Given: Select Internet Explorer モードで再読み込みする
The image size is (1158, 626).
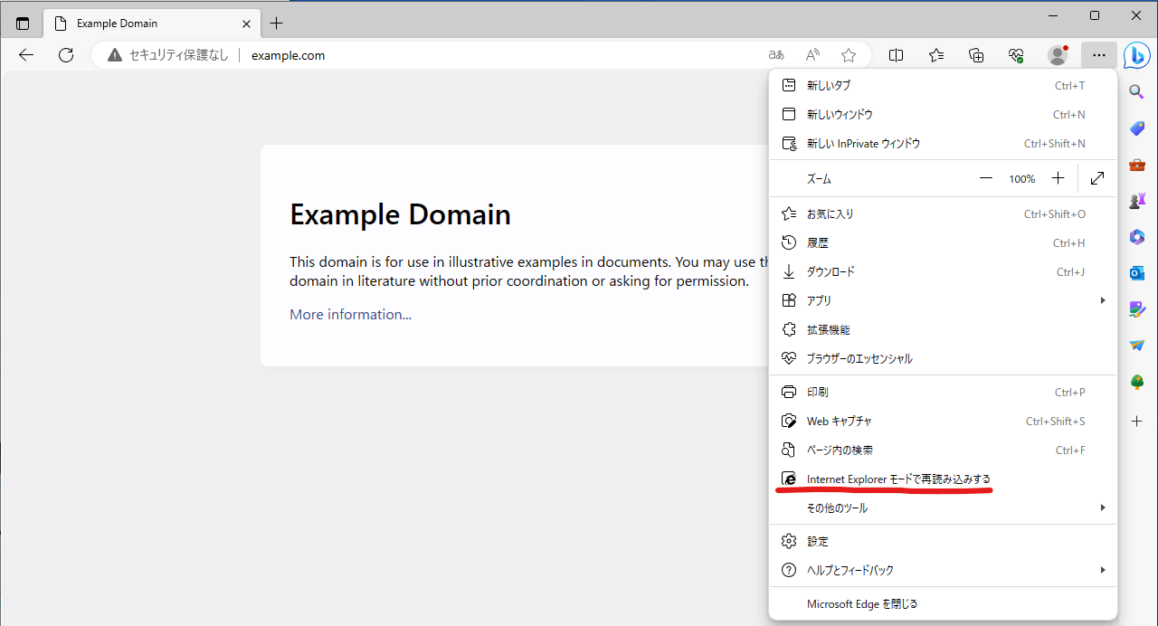Looking at the screenshot, I should pos(943,479).
